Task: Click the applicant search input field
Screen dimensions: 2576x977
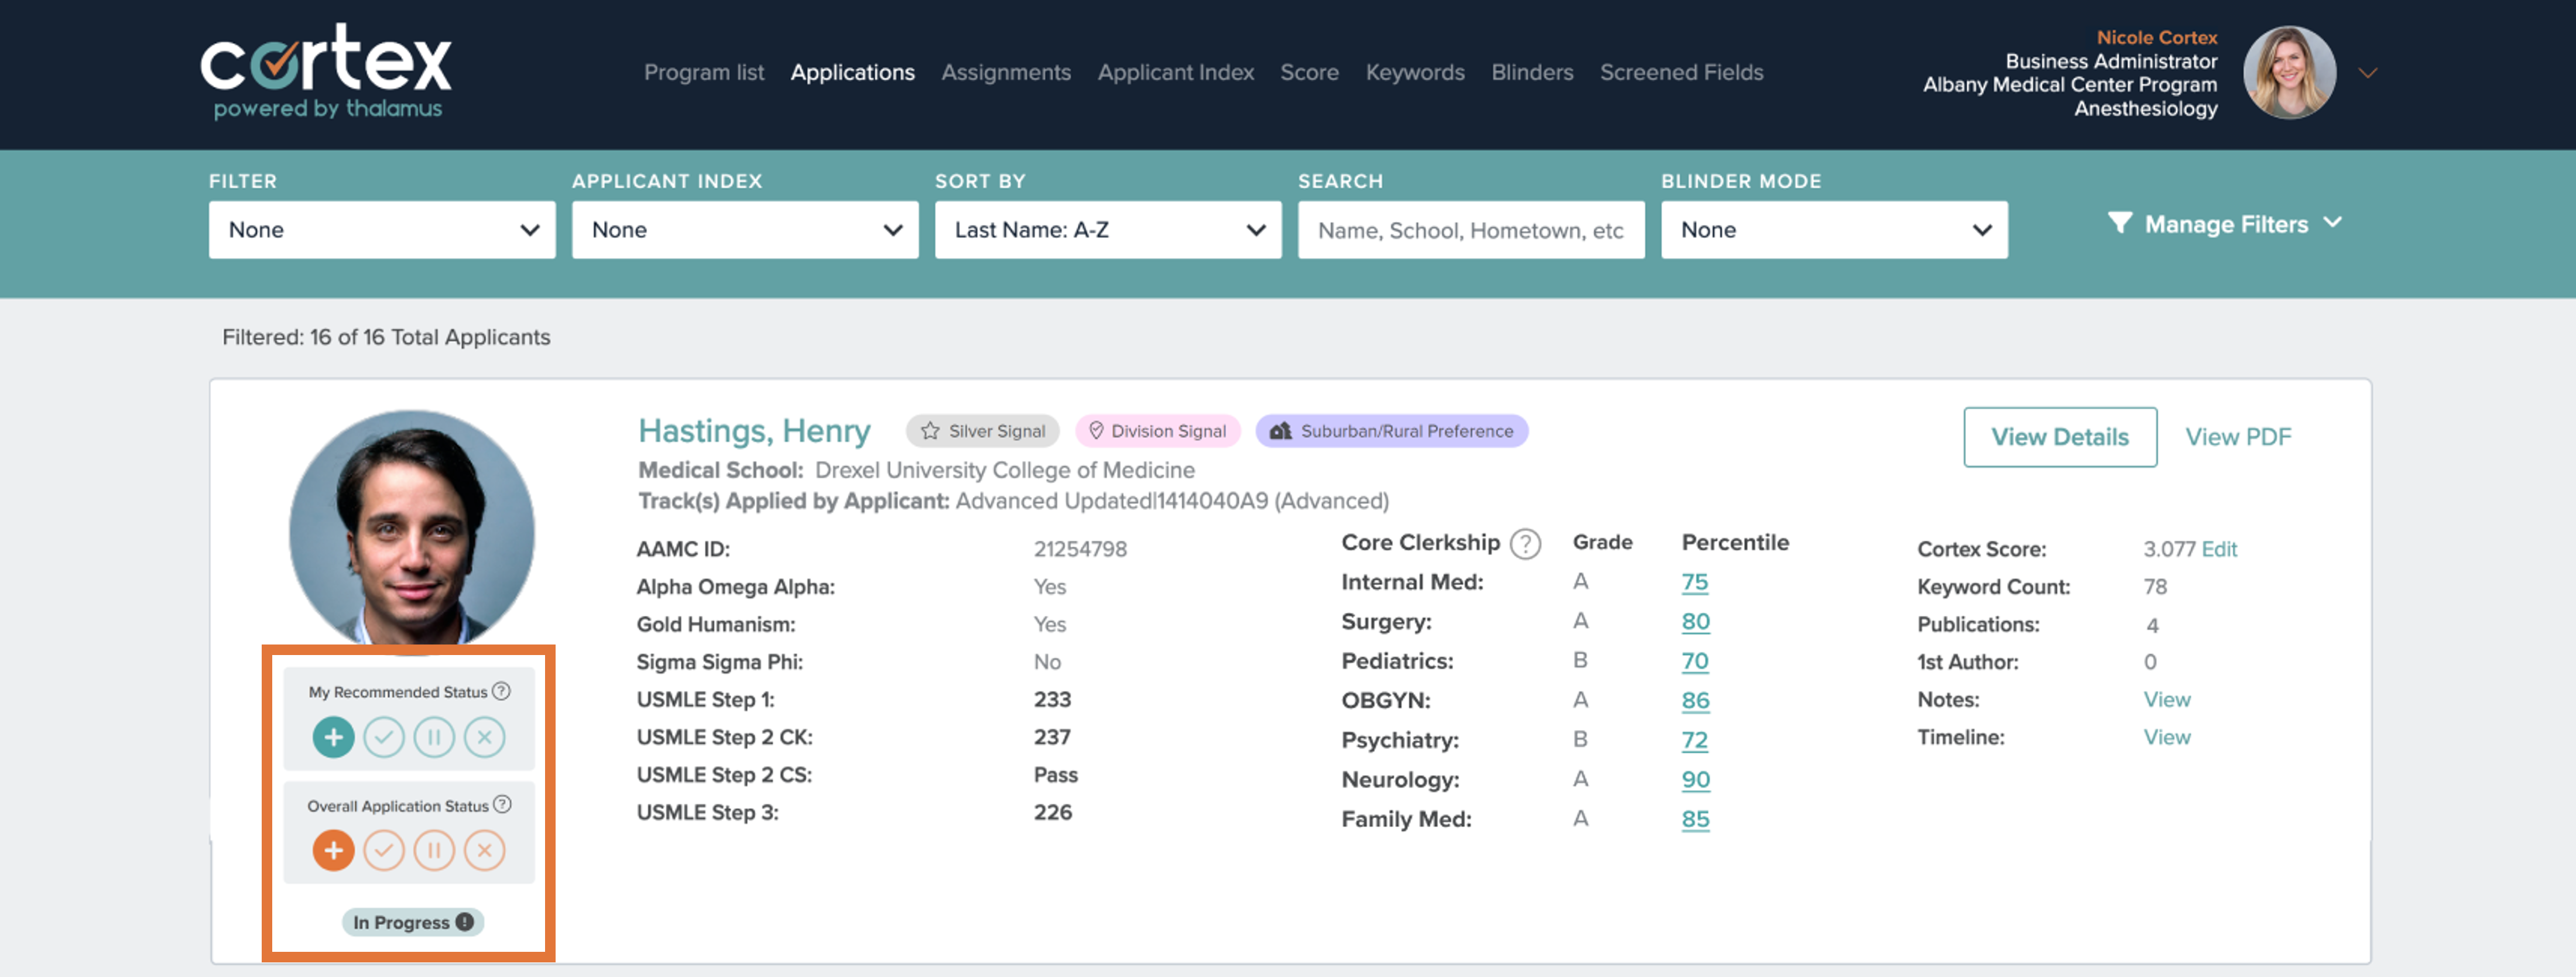Action: pyautogui.click(x=1471, y=230)
